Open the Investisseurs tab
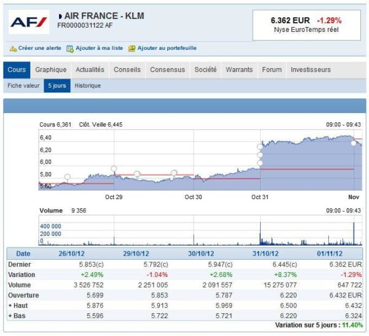This screenshot has height=336, width=369. tap(311, 70)
